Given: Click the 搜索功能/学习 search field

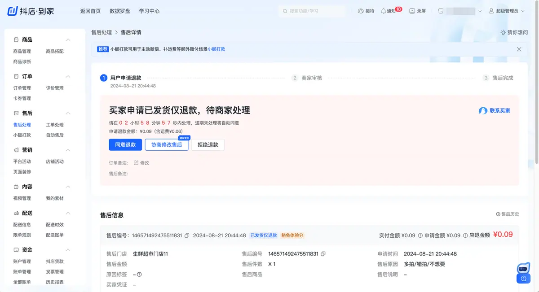Looking at the screenshot, I should pyautogui.click(x=312, y=11).
